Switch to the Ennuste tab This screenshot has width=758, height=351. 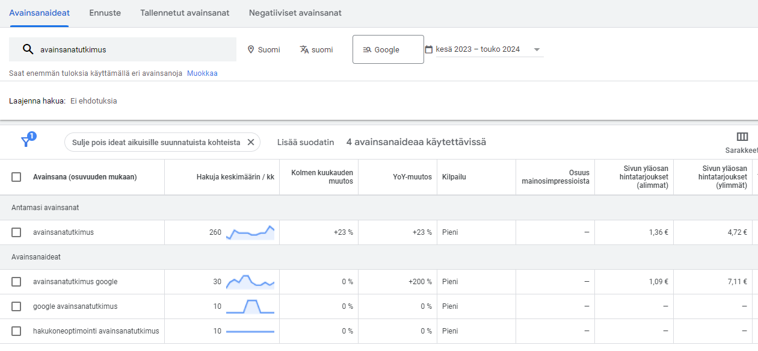pos(105,13)
